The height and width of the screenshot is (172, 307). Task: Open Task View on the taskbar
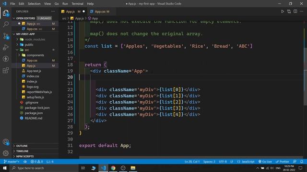click(83, 168)
